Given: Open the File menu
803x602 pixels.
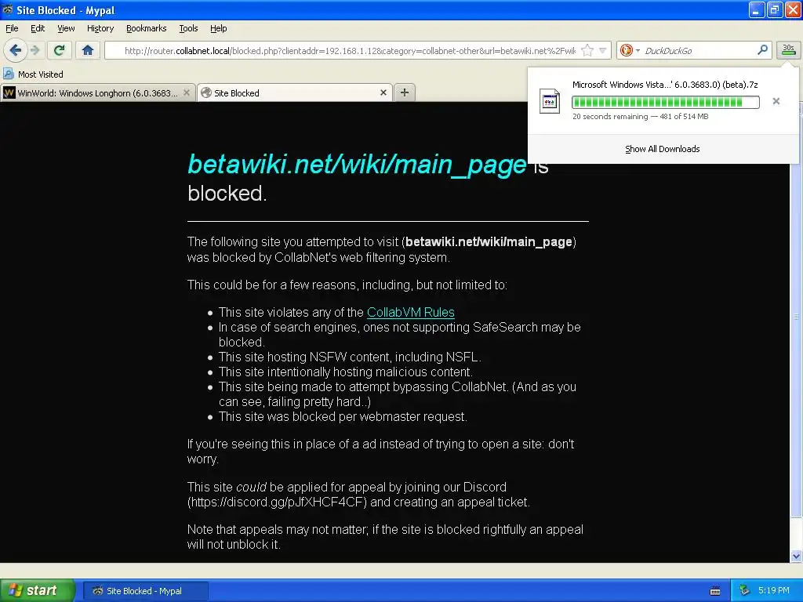Looking at the screenshot, I should (x=12, y=28).
